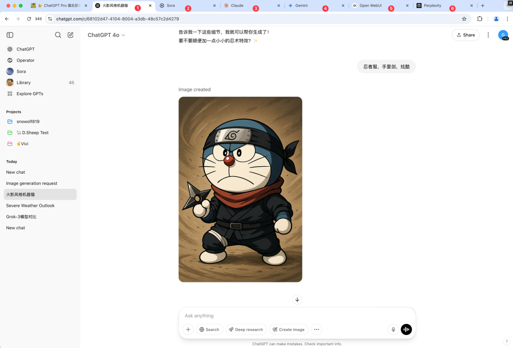The height and width of the screenshot is (348, 513).
Task: Open Chrome's three-dot browser menu
Action: click(507, 19)
